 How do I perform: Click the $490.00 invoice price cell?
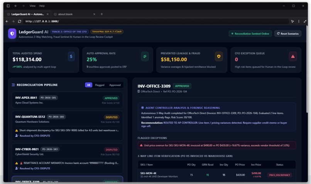(x=256, y=173)
